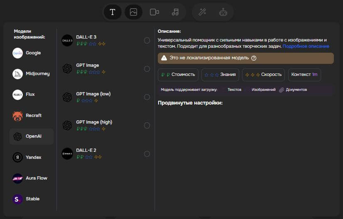Click the Стоимость rating badge
Image resolution: width=343 pixels, height=219 pixels.
178,75
